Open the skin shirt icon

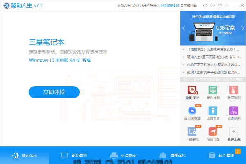[220, 6]
